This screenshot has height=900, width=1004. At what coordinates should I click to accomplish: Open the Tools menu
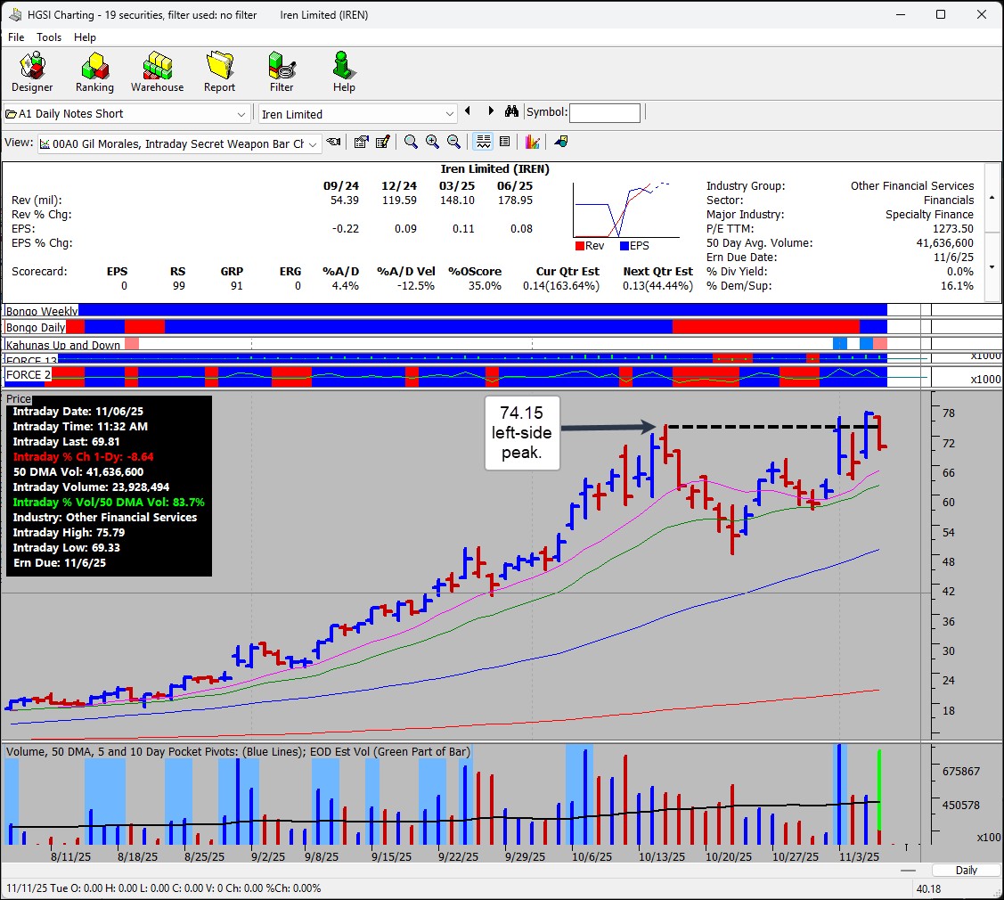49,37
